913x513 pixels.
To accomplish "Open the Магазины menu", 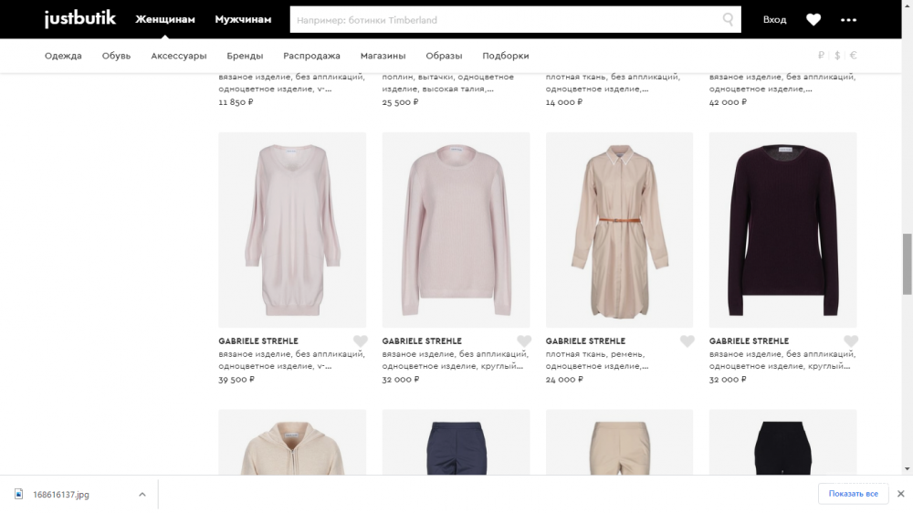I will pyautogui.click(x=383, y=56).
